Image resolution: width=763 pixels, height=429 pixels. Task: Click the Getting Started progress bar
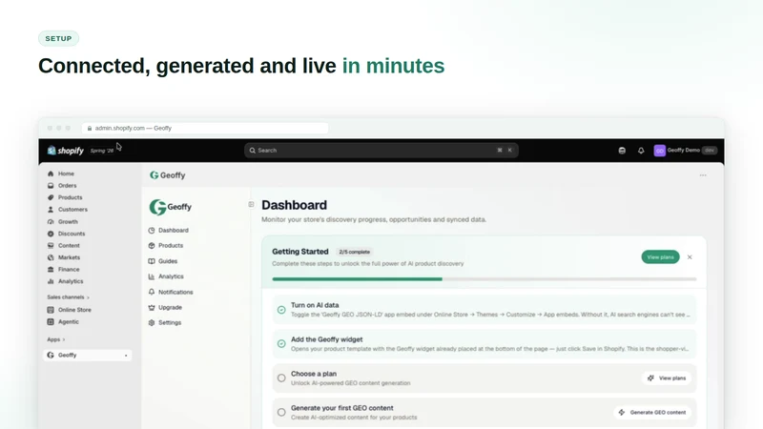point(485,279)
